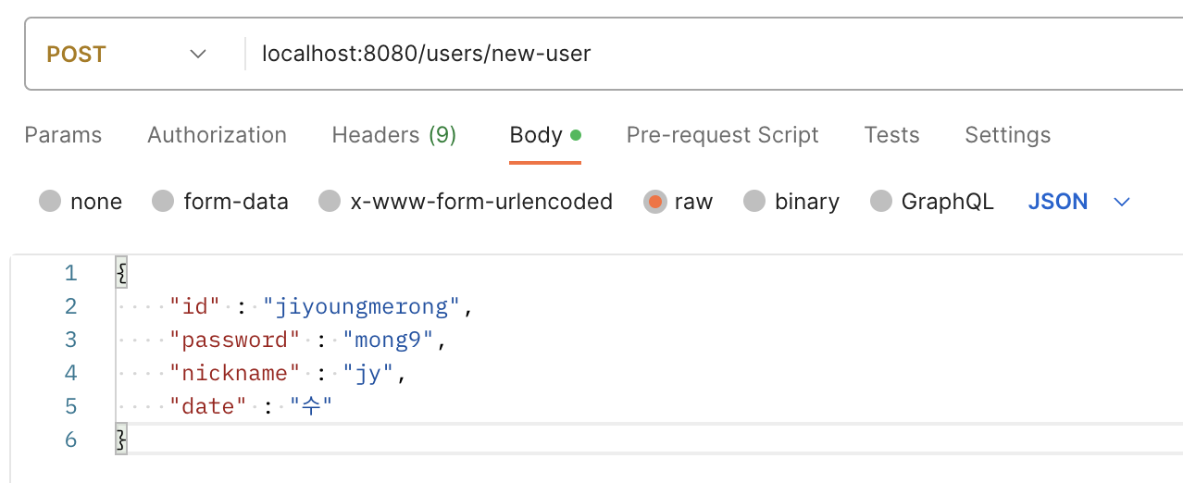Open the Pre-request Script tab
Image resolution: width=1183 pixels, height=483 pixels.
(722, 135)
